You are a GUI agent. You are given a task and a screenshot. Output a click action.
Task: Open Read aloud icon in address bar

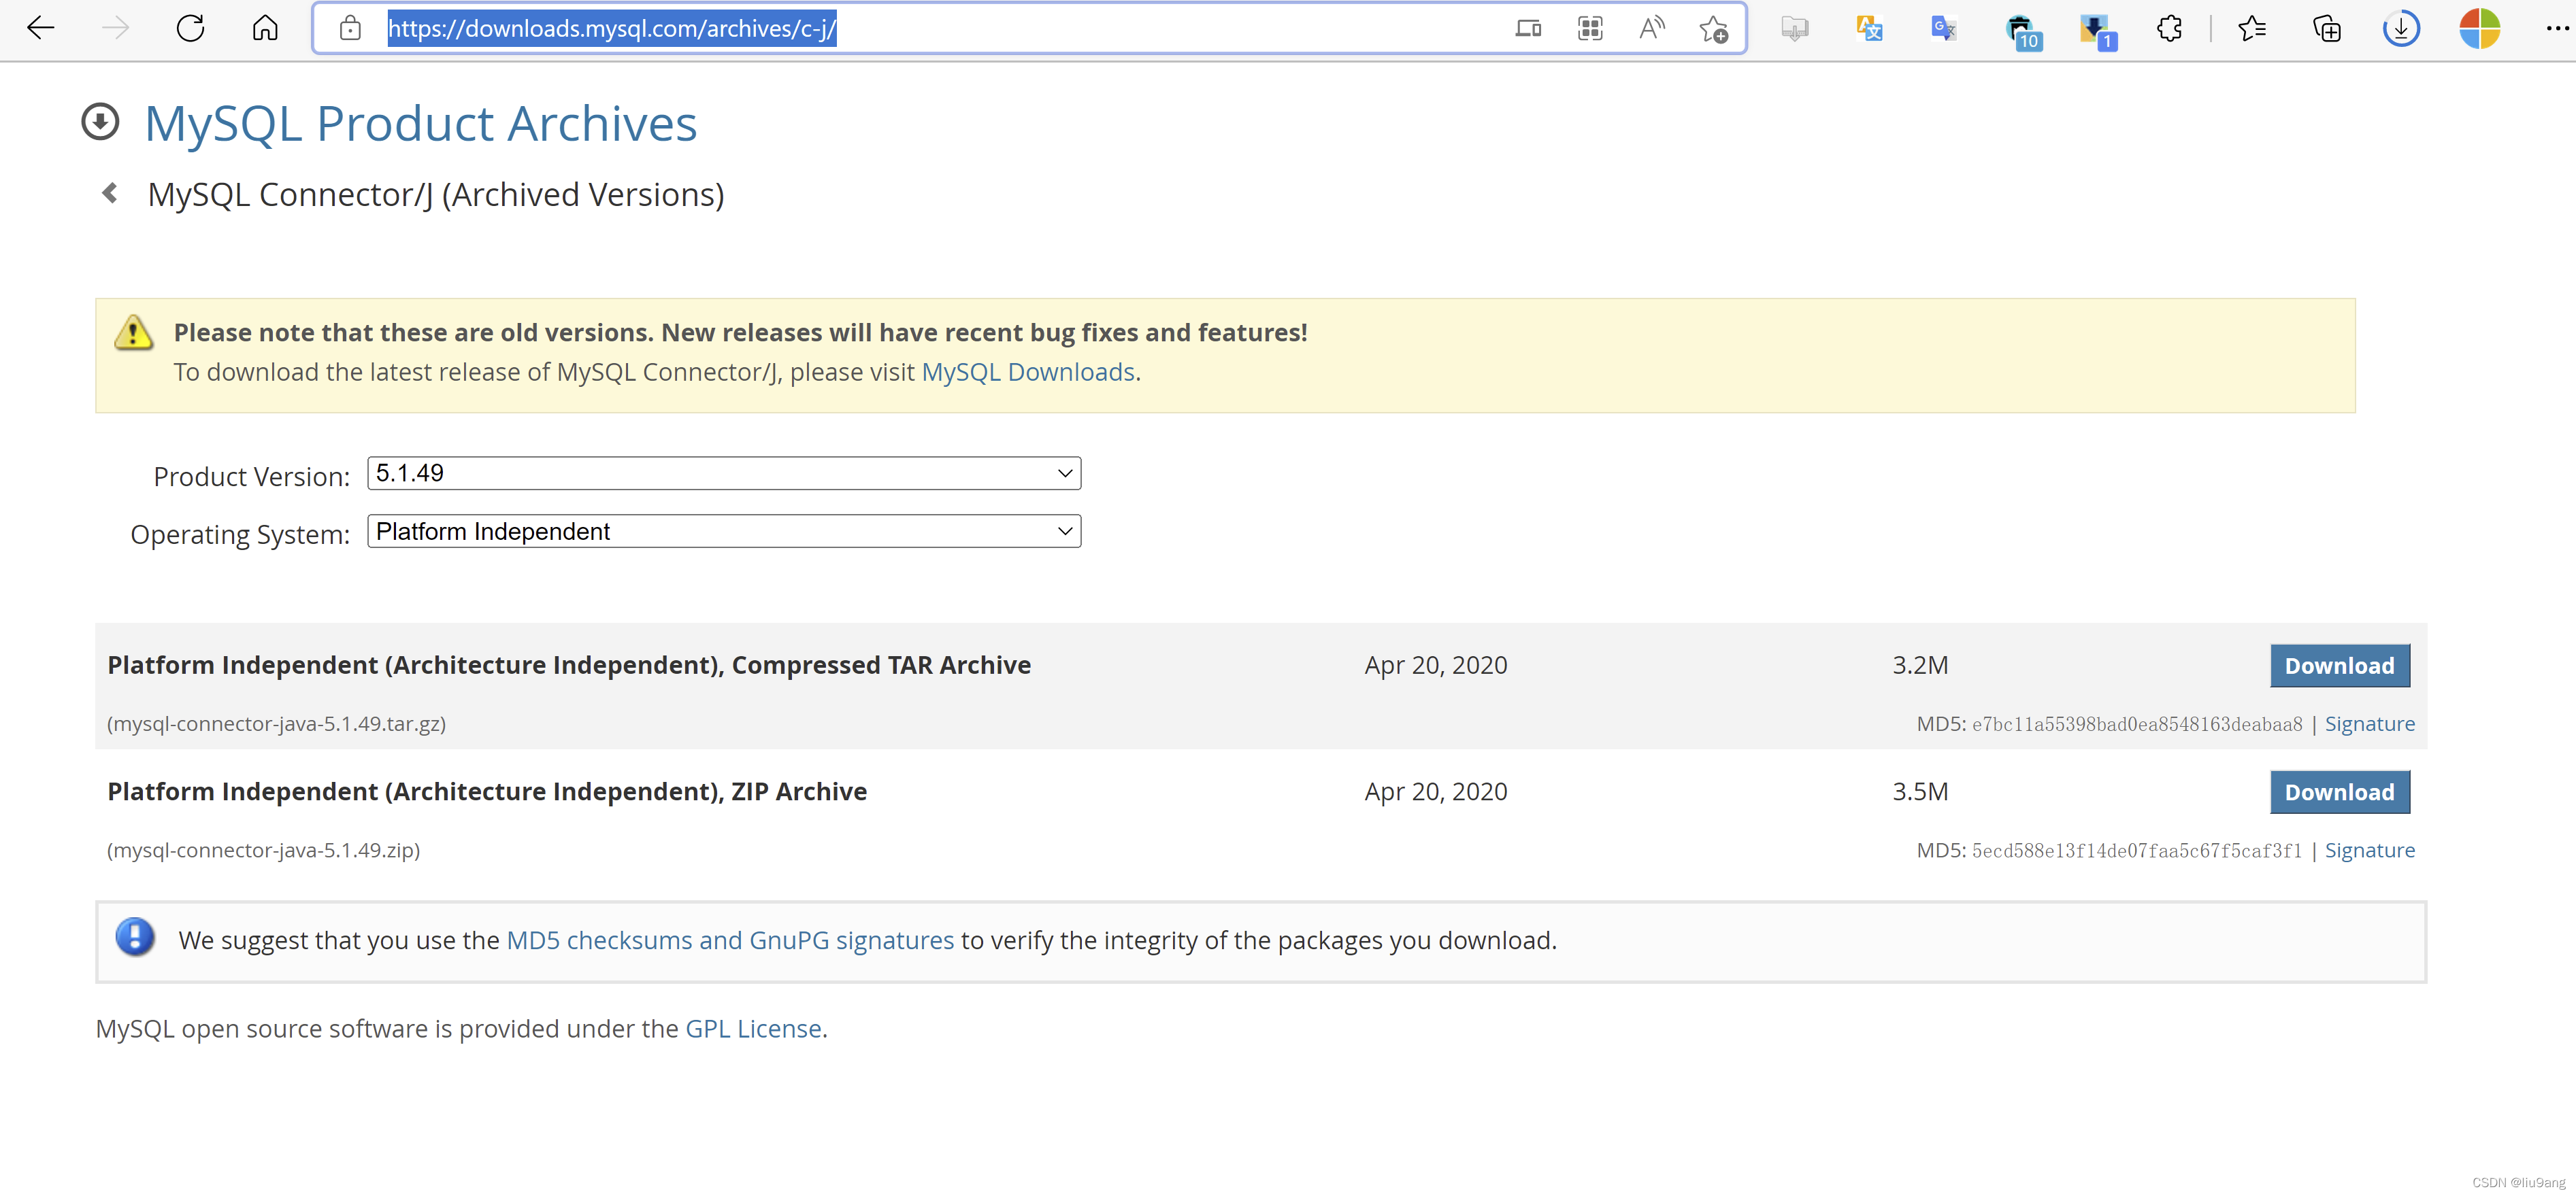[1651, 28]
